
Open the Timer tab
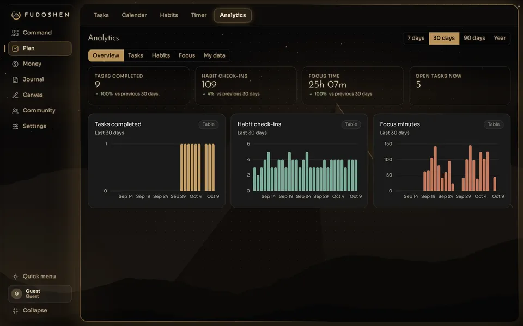coord(199,15)
